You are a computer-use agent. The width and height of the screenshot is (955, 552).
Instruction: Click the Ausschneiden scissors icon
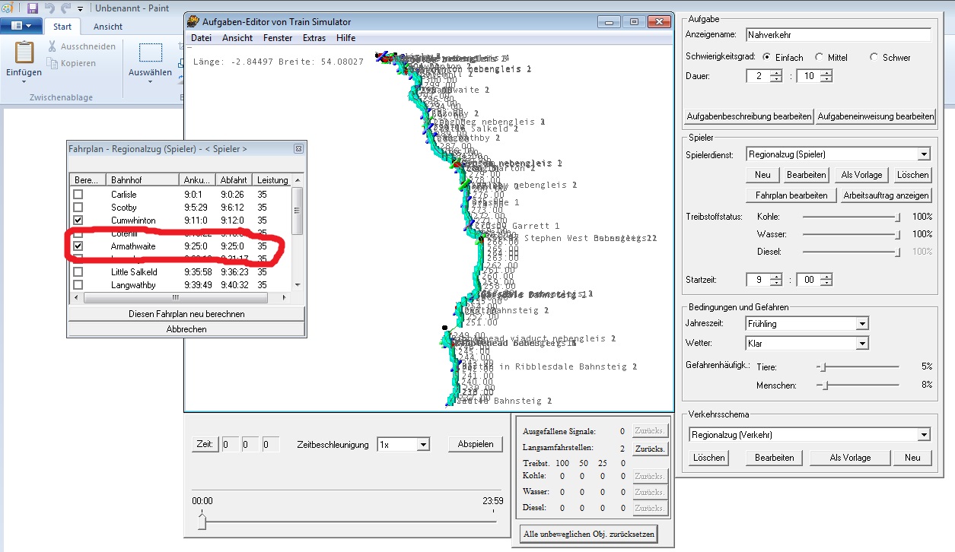[x=53, y=46]
